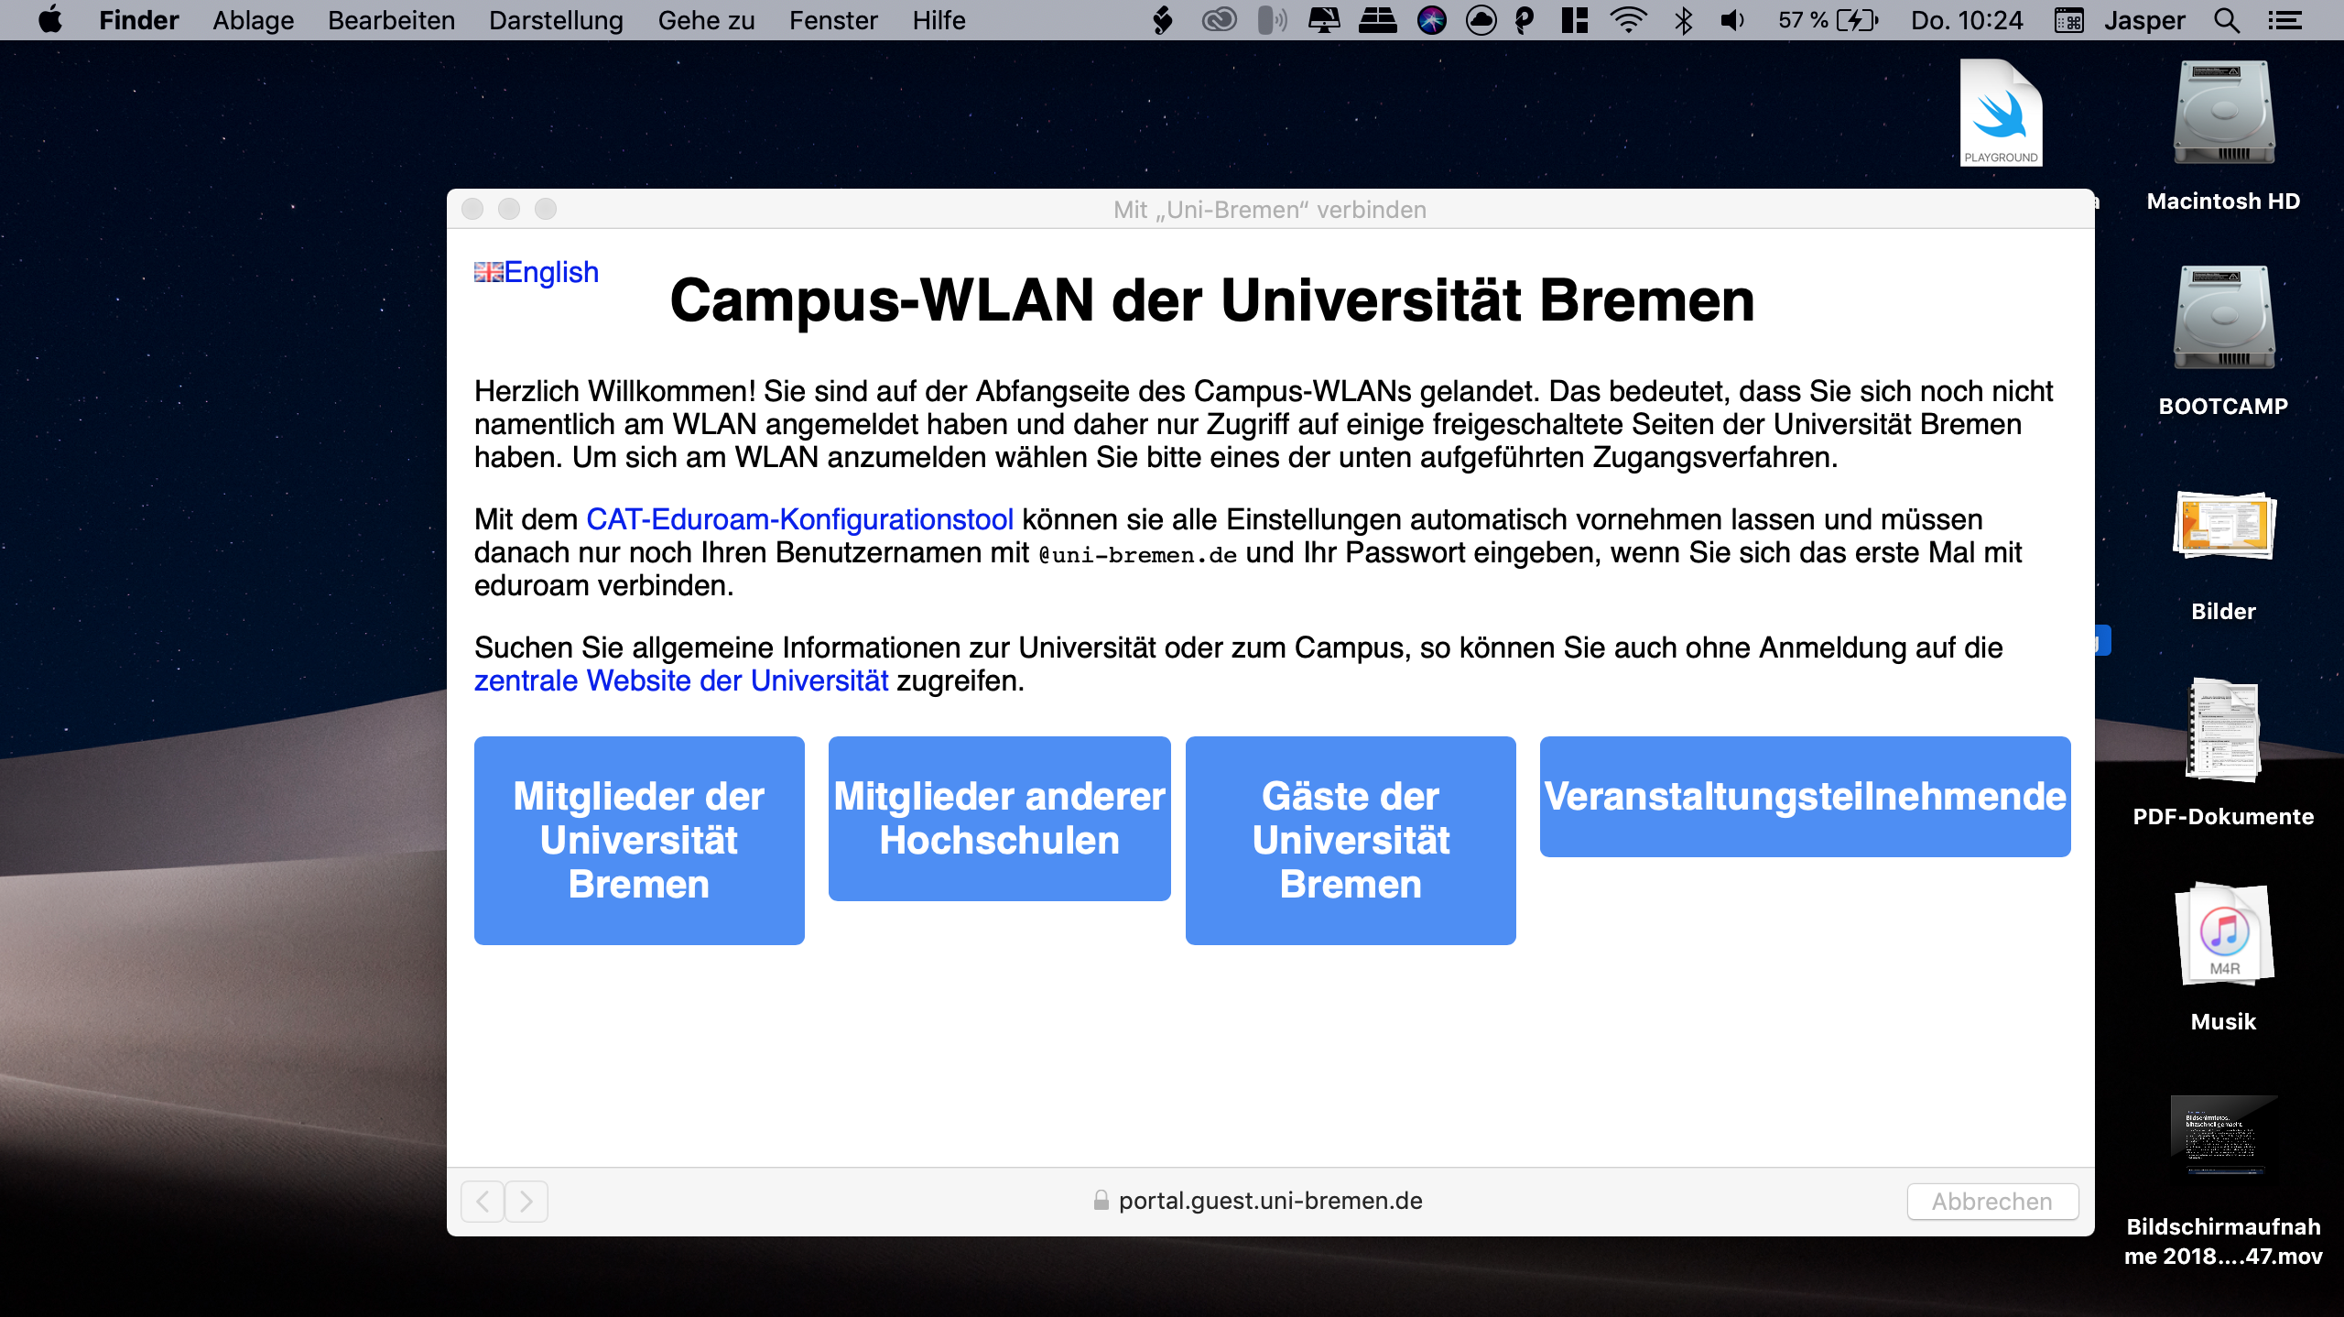Open the Musik stack icon

coord(2223,934)
